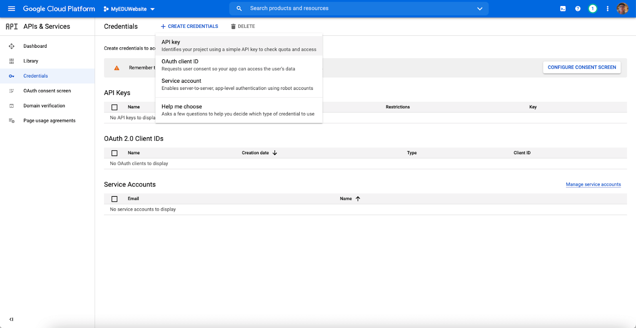Choose Help me choose option
Screen dimensions: 636x328
coord(239,110)
